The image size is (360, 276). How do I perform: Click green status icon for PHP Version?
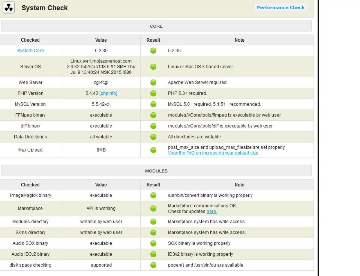(153, 93)
